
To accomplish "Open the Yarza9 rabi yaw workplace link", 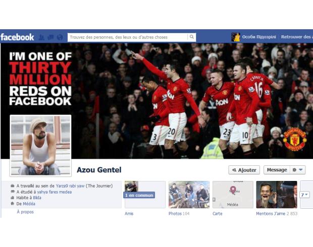I will (x=70, y=186).
